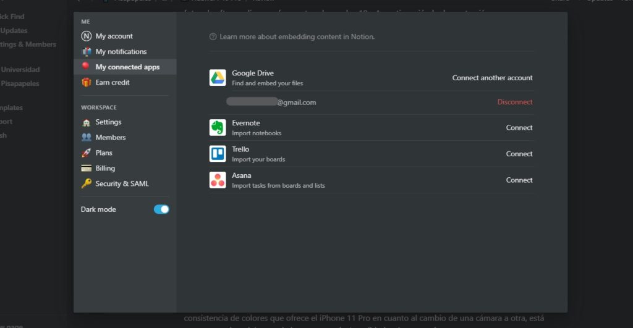Click the Google Drive logo icon

click(218, 78)
